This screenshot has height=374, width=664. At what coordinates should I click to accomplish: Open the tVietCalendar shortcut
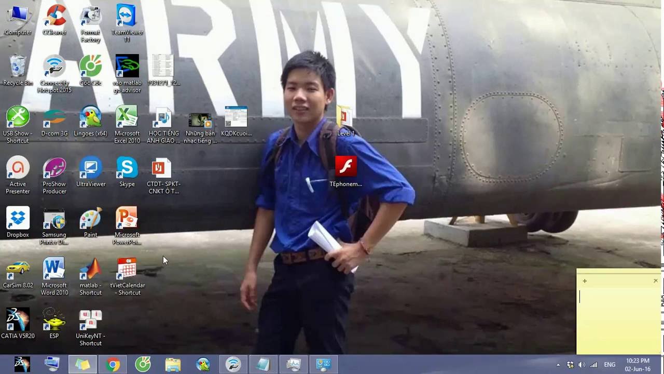click(x=127, y=276)
